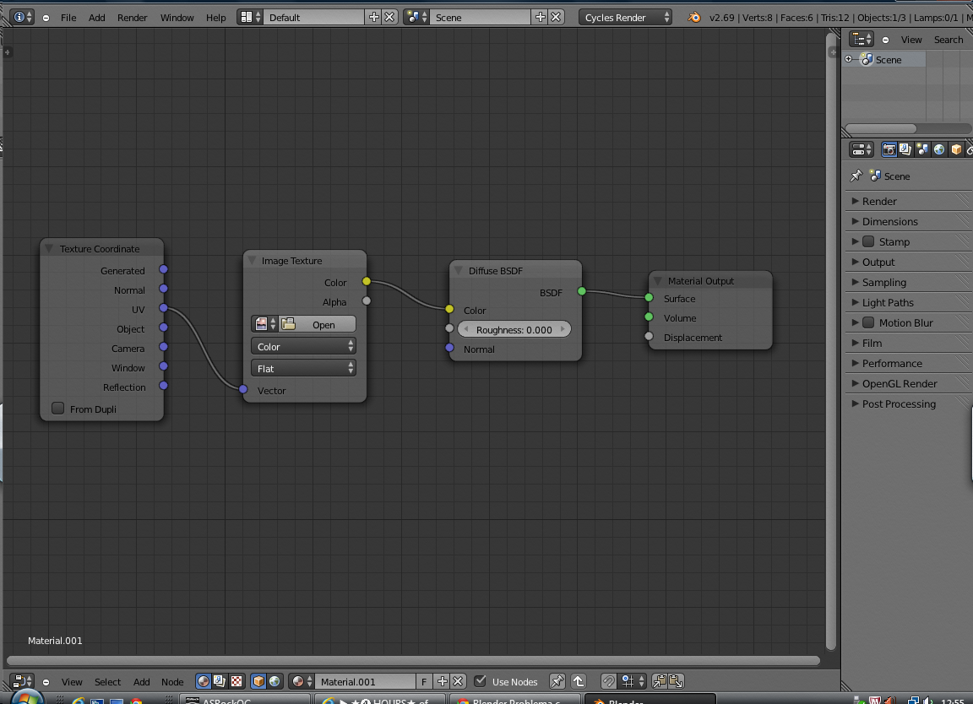The height and width of the screenshot is (704, 973).
Task: Click the Open button in Image Texture node
Action: [323, 324]
